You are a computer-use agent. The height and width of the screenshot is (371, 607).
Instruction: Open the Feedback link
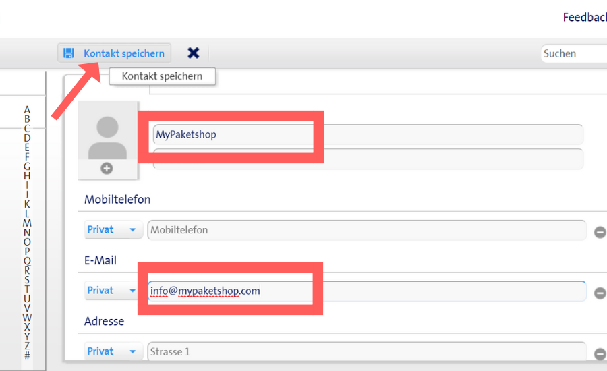584,18
